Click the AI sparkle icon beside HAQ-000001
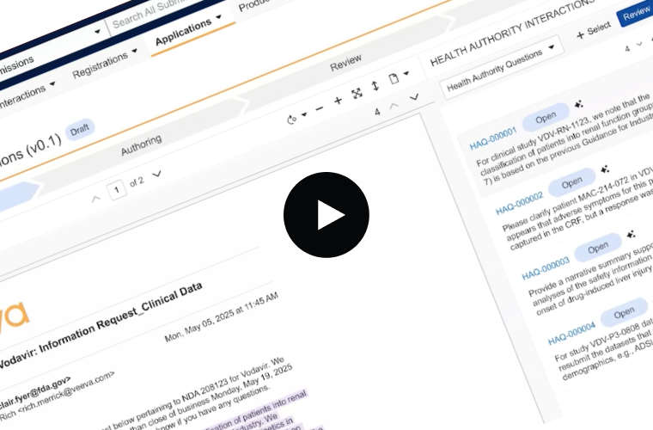 click(580, 106)
